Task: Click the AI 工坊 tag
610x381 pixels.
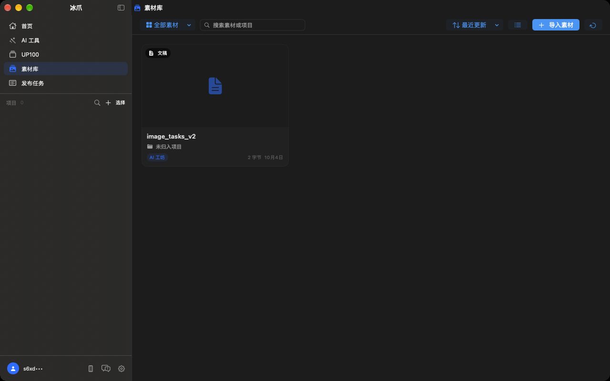Action: tap(158, 158)
